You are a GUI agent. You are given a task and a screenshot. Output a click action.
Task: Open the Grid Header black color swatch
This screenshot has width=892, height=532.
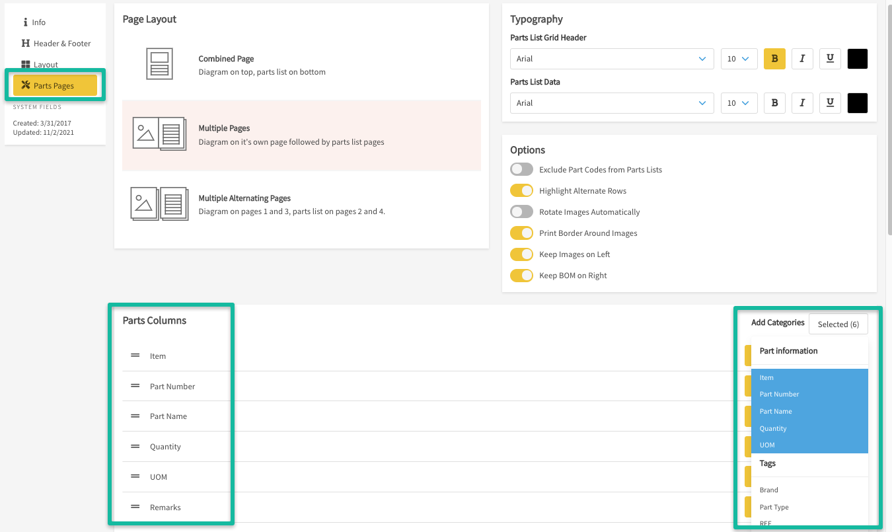(857, 59)
